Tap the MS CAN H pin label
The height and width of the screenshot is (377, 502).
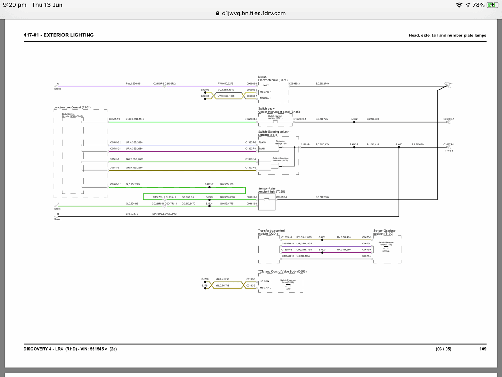point(265,92)
